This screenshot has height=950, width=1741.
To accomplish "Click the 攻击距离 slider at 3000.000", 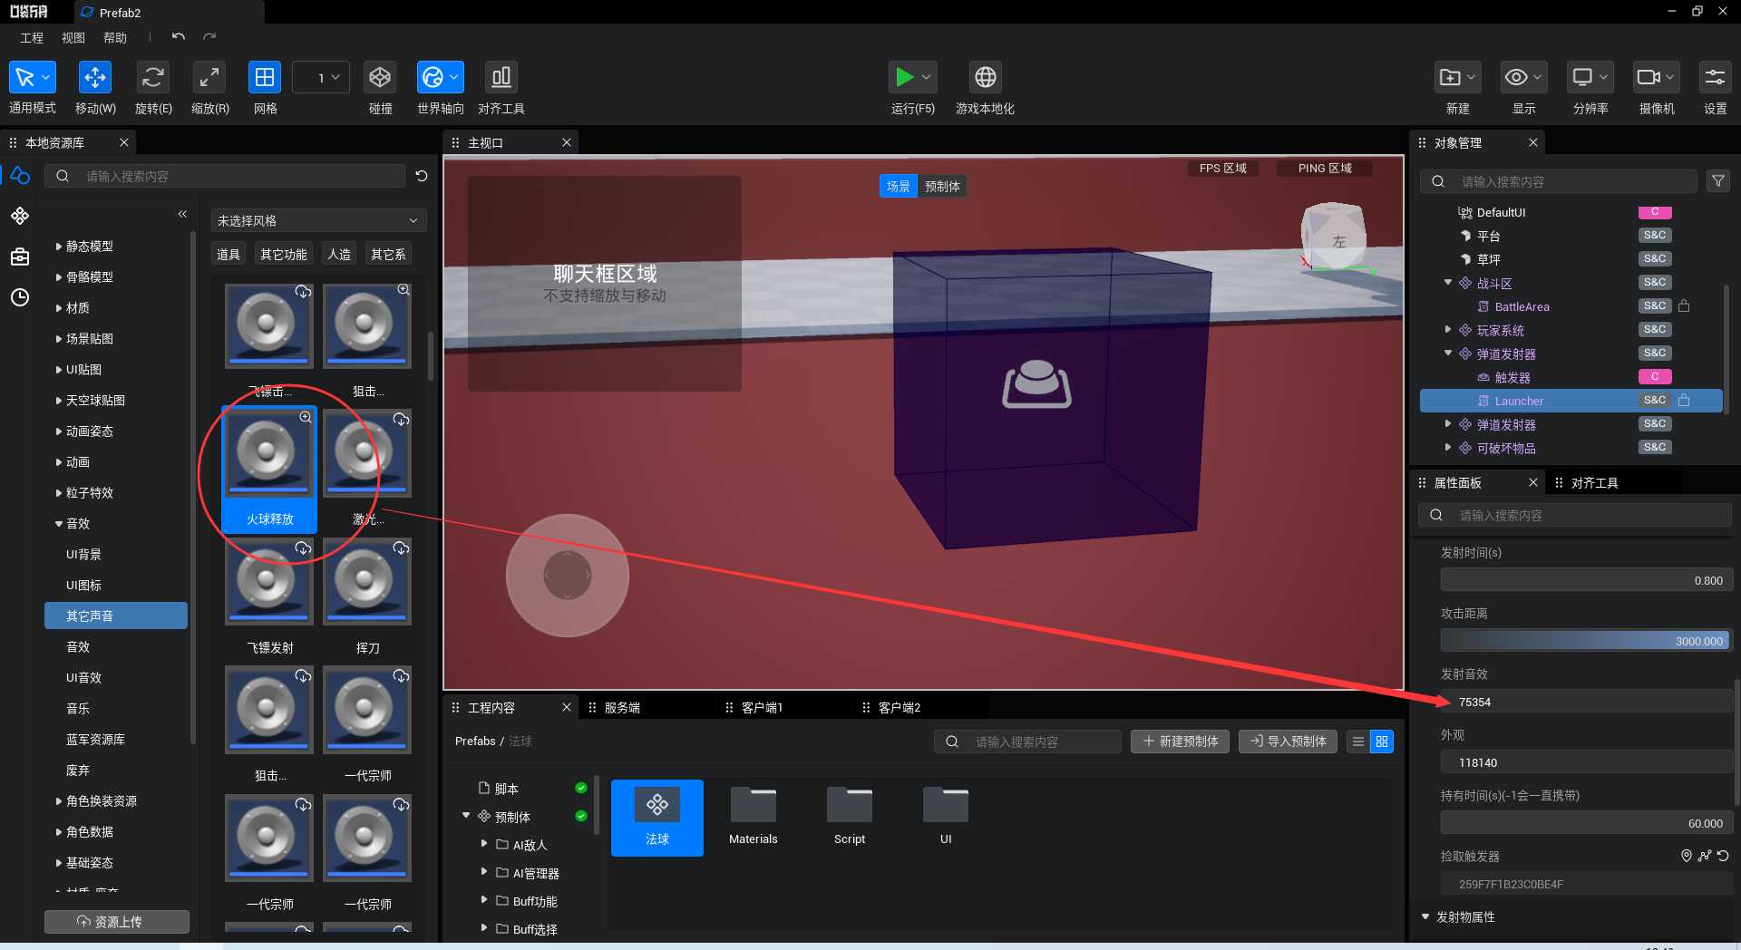I will click(1586, 641).
